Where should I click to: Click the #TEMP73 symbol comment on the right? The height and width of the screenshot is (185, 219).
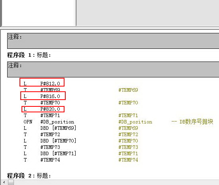pyautogui.click(x=128, y=147)
